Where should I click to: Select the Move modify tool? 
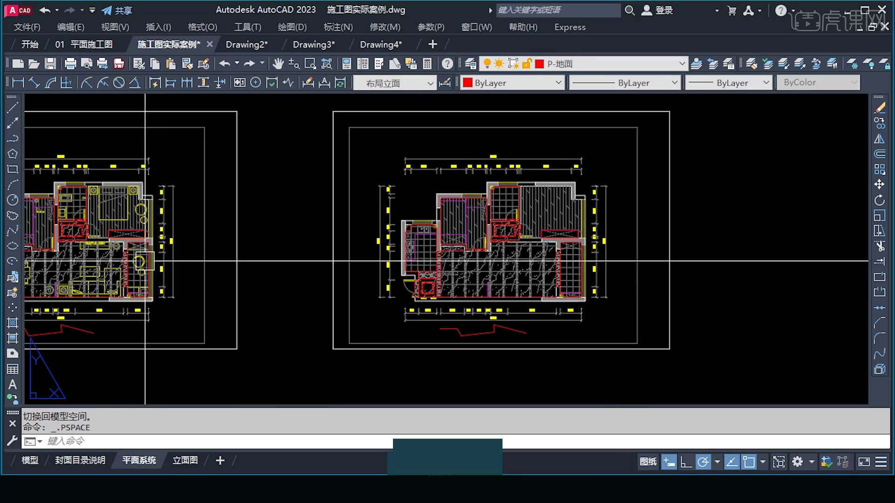pyautogui.click(x=879, y=184)
